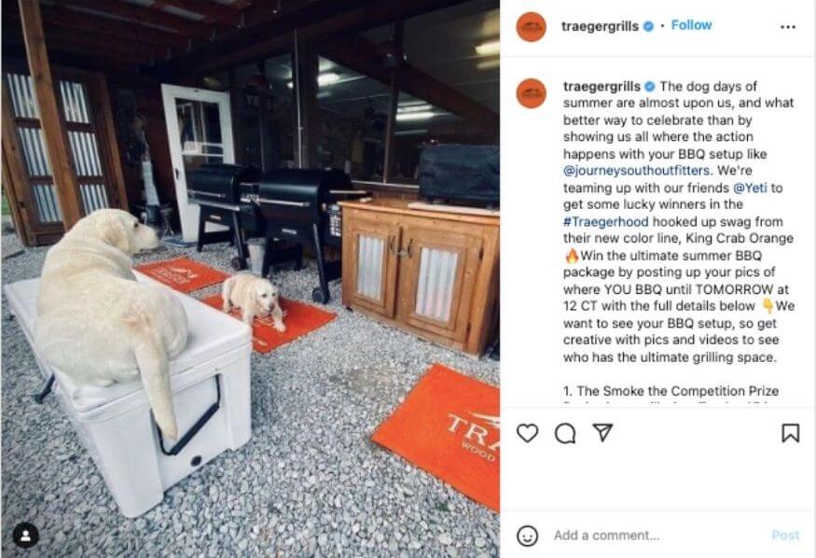Visit @journeysouthoutfitters profile mention
The height and width of the screenshot is (558, 816).
(636, 171)
